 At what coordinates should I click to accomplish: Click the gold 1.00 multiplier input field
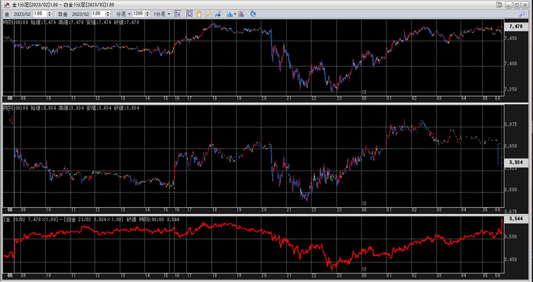coord(40,14)
